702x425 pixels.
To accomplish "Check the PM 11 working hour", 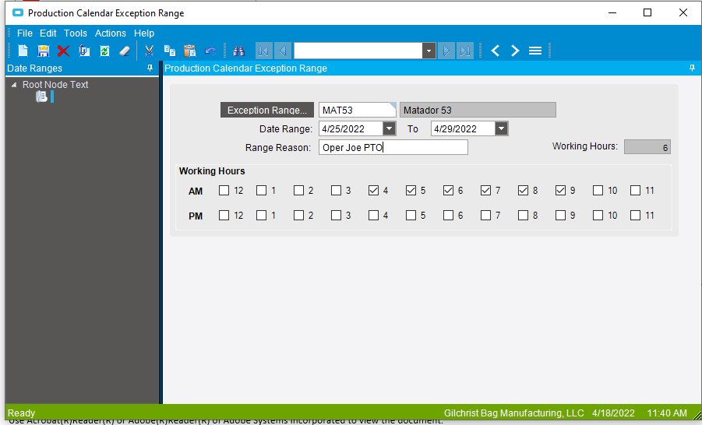I will click(x=635, y=216).
